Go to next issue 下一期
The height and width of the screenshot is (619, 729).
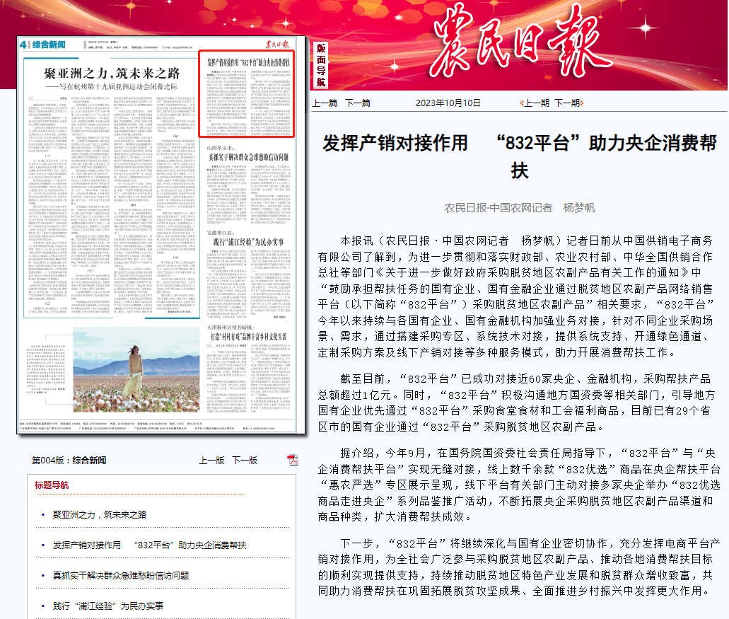point(567,103)
